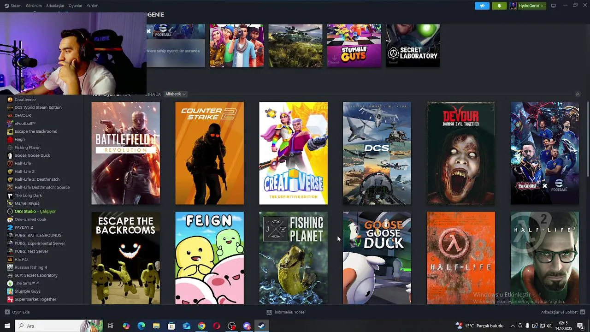The image size is (590, 332).
Task: Open OBS Studio from the taskbar
Action: (232, 326)
